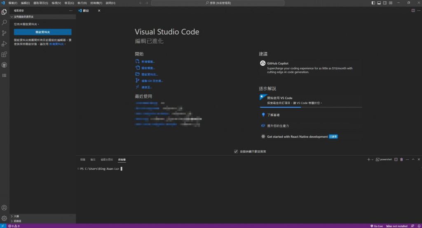
Task: Go forward using the title bar arrow
Action: click(x=147, y=3)
